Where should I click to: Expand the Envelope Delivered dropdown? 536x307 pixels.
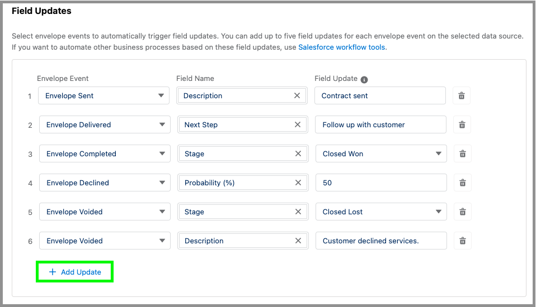coord(105,124)
